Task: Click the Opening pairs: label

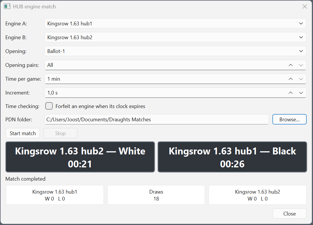Action: (22, 65)
